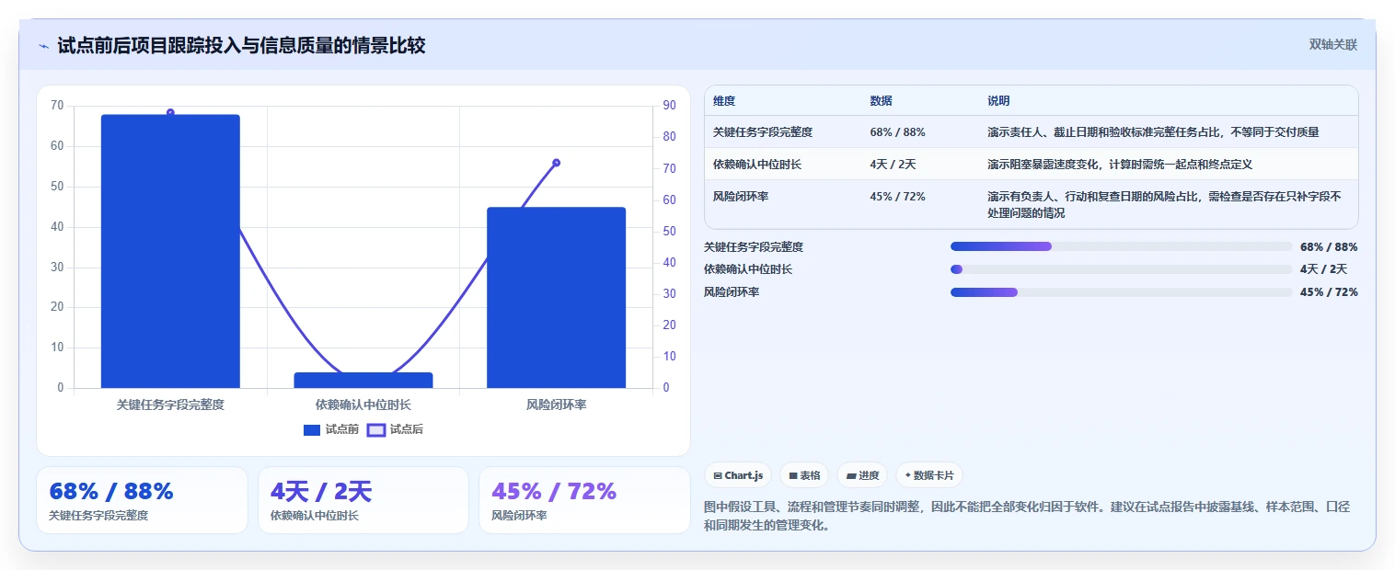Click the 90 tick on the right axis
The height and width of the screenshot is (570, 1395).
669,106
